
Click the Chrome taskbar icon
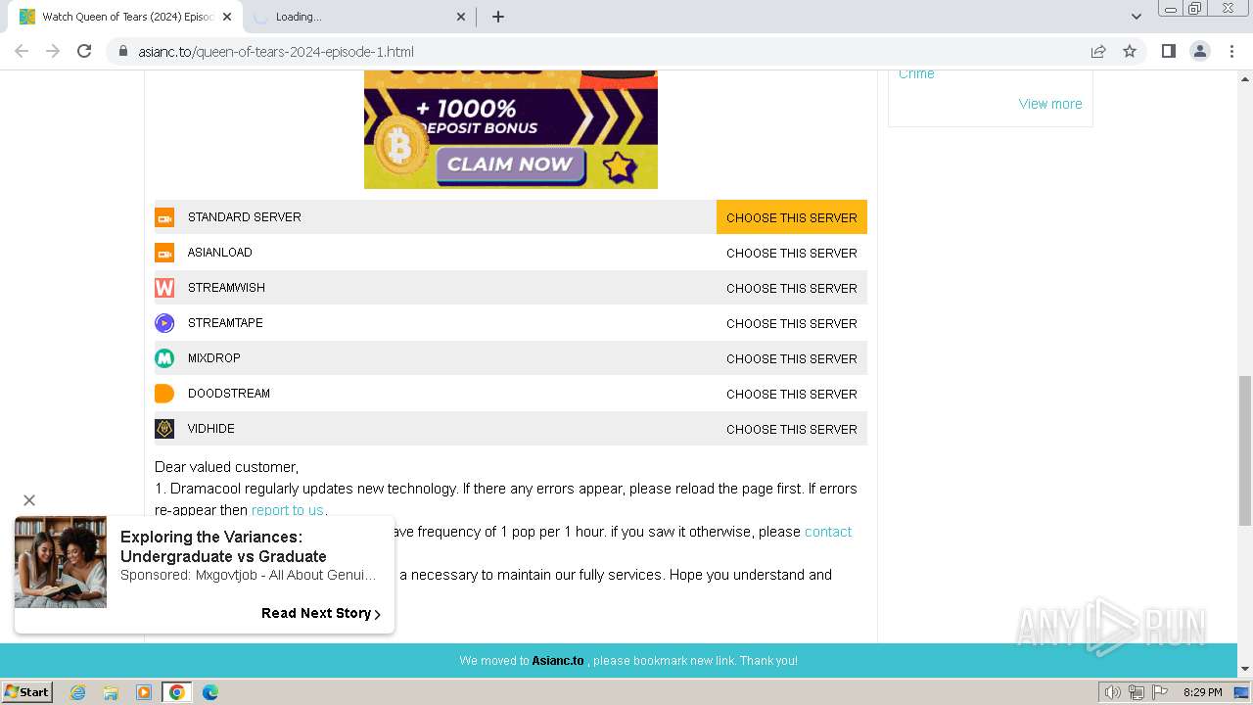click(177, 692)
